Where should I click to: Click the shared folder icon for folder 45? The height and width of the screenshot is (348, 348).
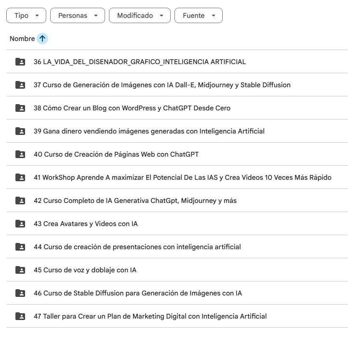click(x=20, y=270)
